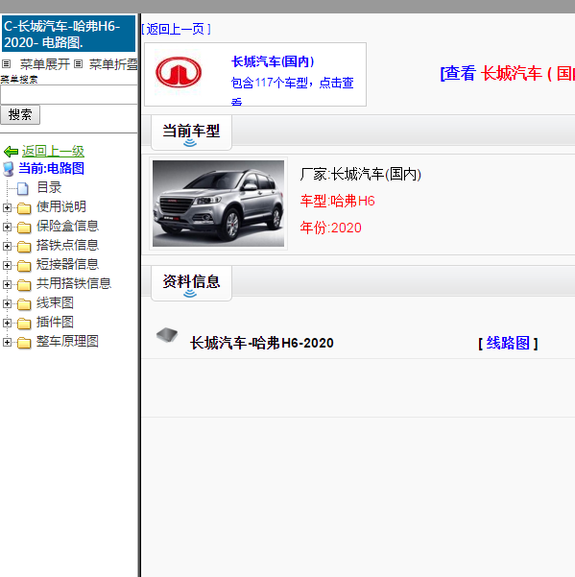Click the Haval H6 car thumbnail
575x577 pixels.
point(218,204)
